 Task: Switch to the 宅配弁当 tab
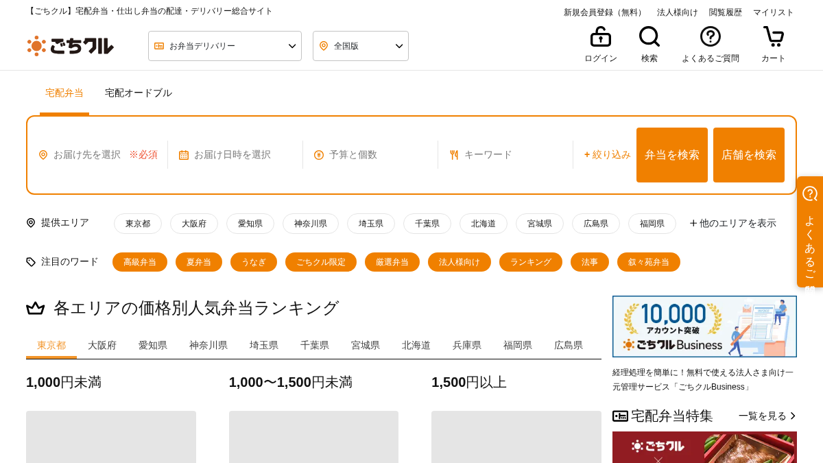coord(64,93)
